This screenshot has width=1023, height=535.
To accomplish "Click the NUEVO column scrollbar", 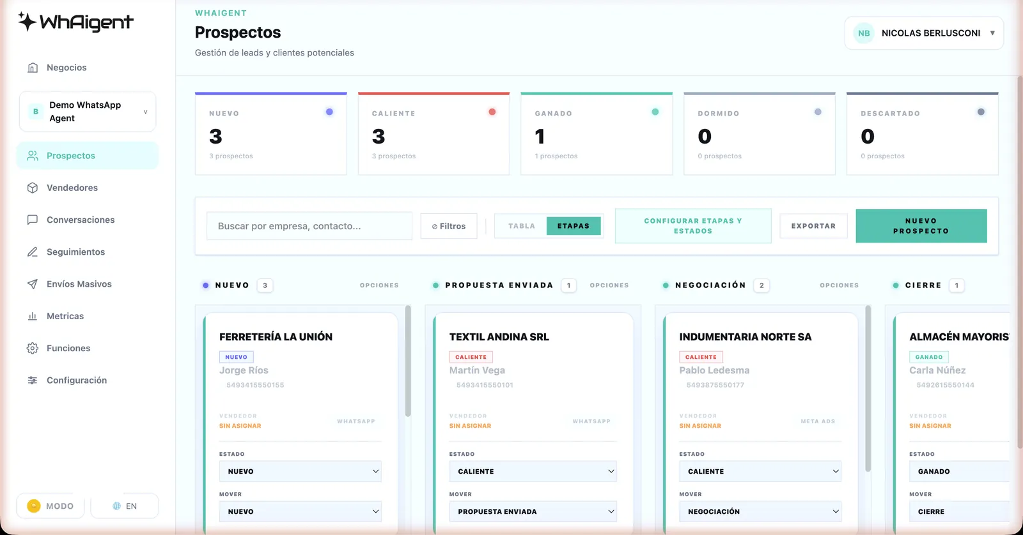I will click(x=408, y=361).
